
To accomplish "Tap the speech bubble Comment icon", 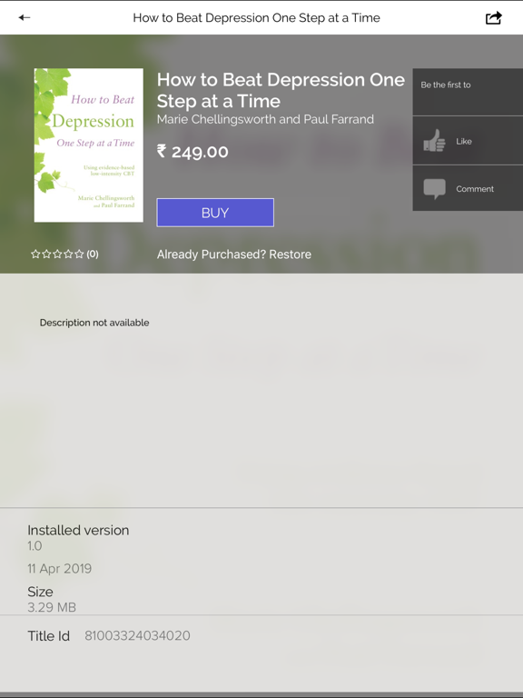I will (x=435, y=189).
